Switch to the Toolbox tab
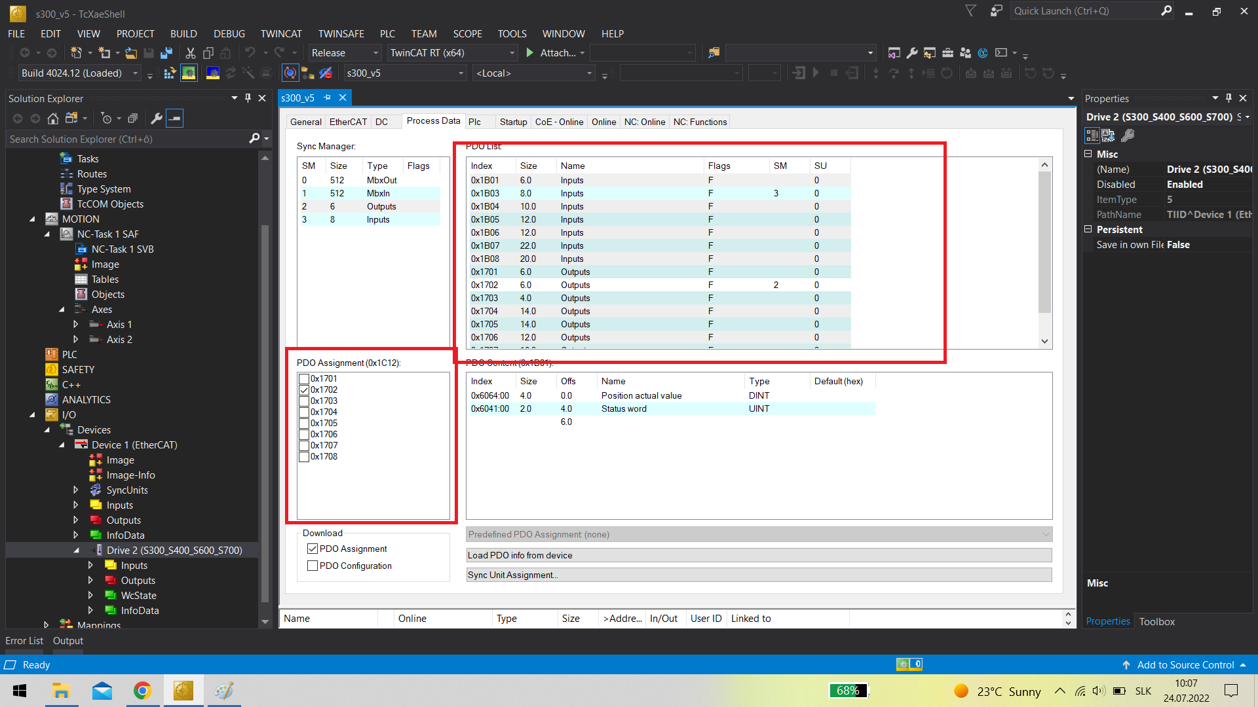Image resolution: width=1258 pixels, height=707 pixels. pos(1156,622)
